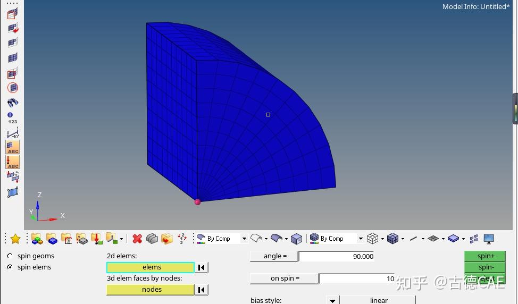Viewport: 518px width, 304px height.
Task: Click the flat gray 2D element representation icon
Action: click(433, 238)
